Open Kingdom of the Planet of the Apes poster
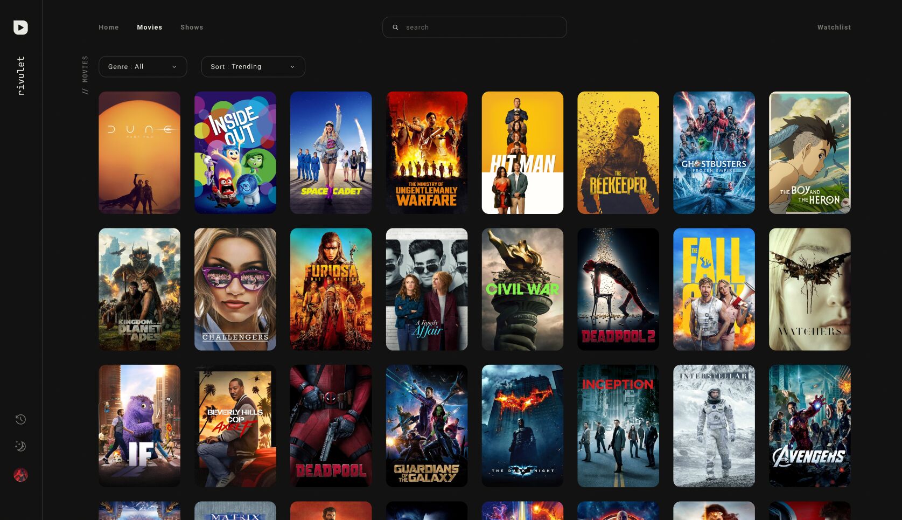This screenshot has width=902, height=520. click(139, 289)
